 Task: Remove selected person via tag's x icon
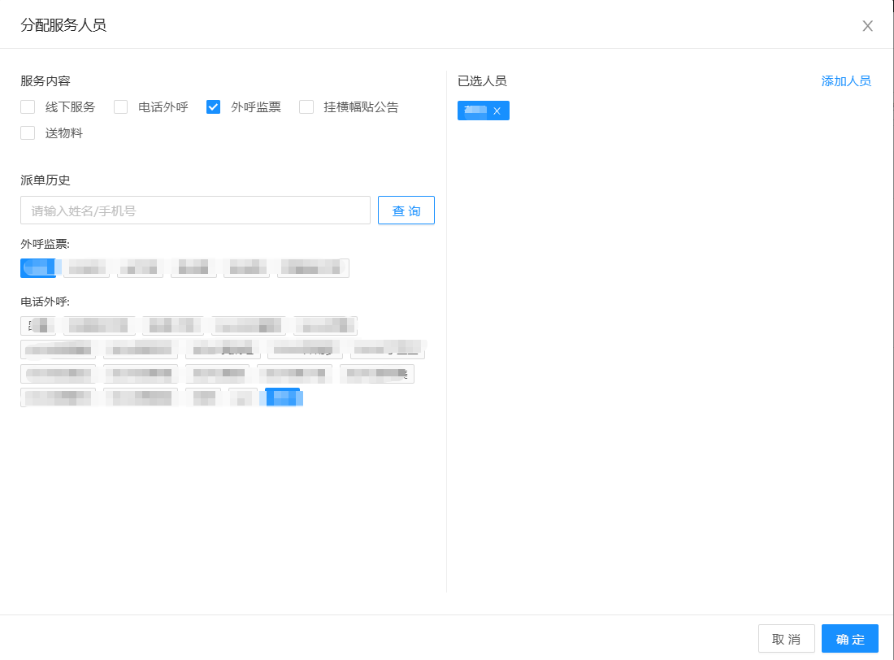(x=497, y=111)
